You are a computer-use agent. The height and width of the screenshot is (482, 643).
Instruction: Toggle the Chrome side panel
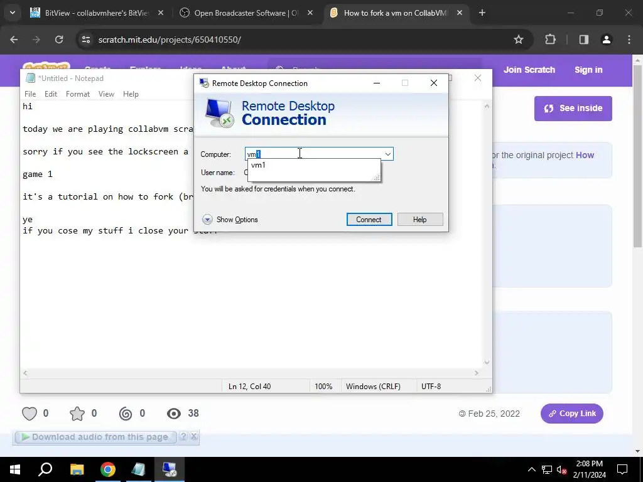[584, 40]
